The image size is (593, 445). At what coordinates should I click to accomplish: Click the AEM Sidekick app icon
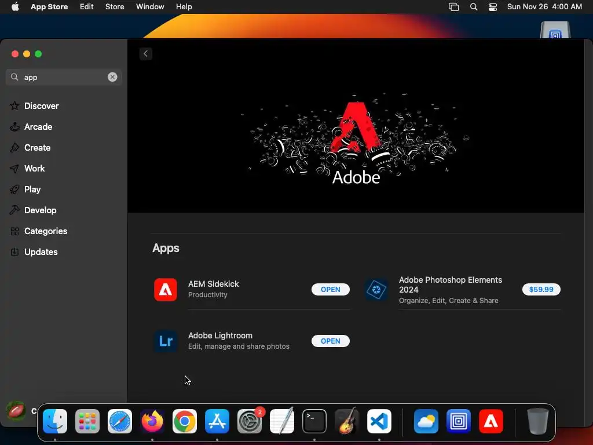166,290
